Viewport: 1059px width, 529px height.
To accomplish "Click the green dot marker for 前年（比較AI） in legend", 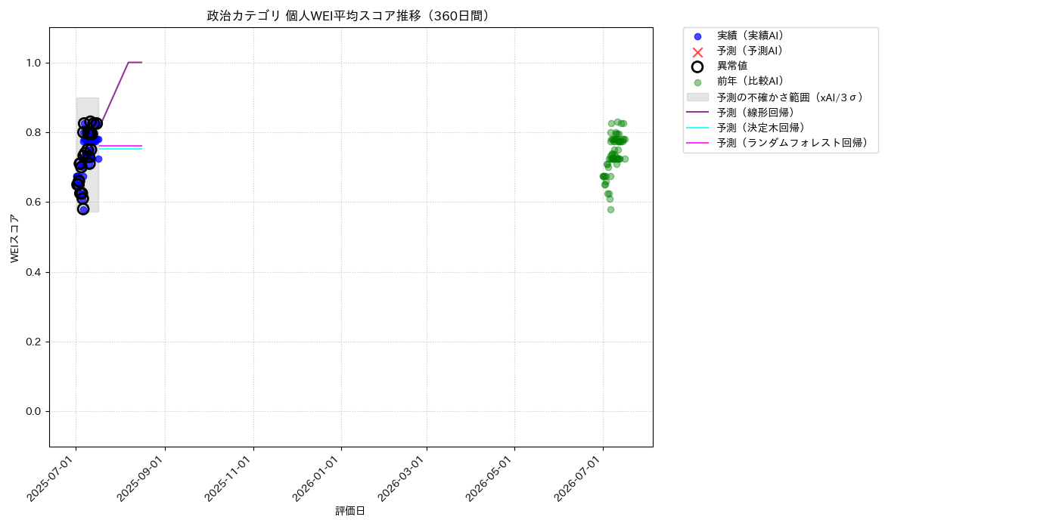I will [x=697, y=82].
